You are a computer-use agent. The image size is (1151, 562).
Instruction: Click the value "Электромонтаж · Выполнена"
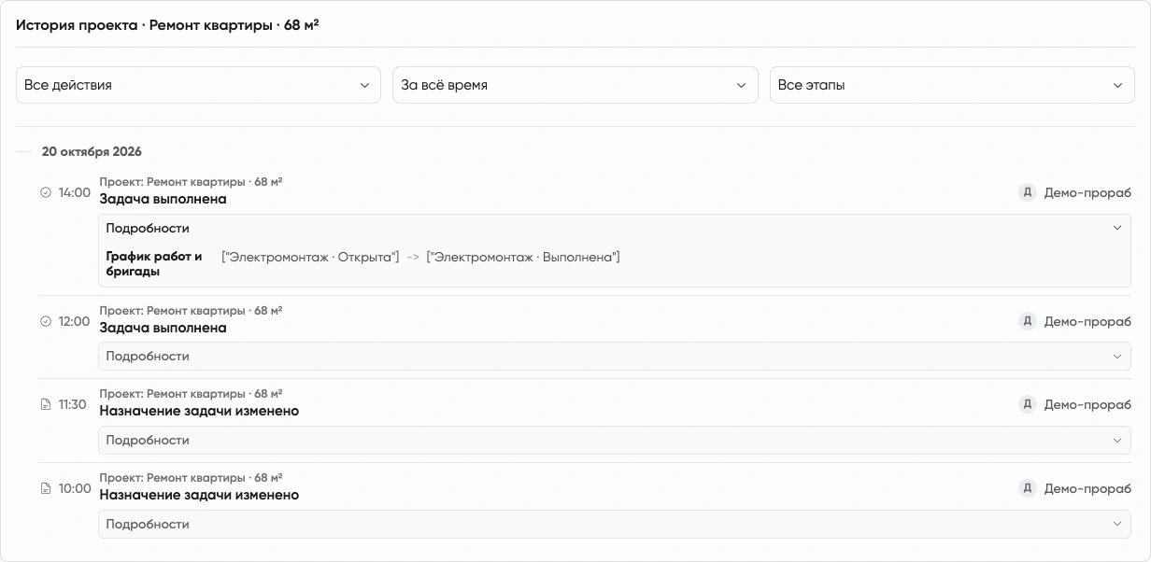[x=523, y=257]
